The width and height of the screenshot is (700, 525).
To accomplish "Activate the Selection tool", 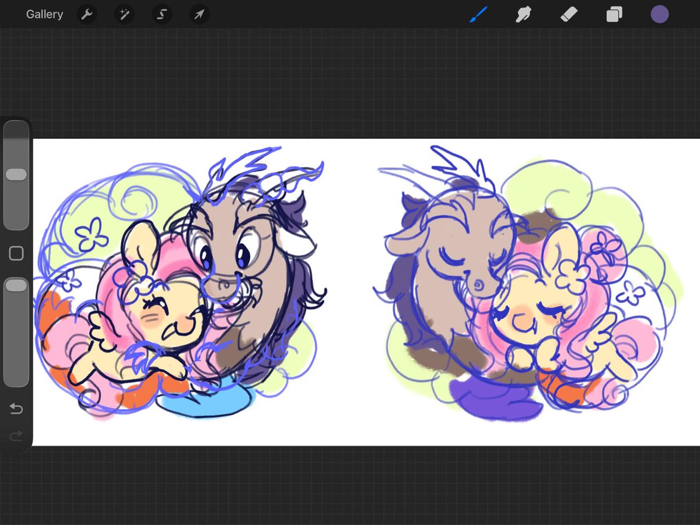I will tap(162, 15).
